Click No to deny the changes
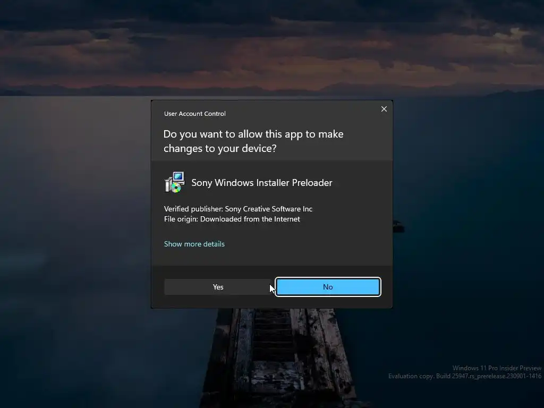 pyautogui.click(x=328, y=287)
